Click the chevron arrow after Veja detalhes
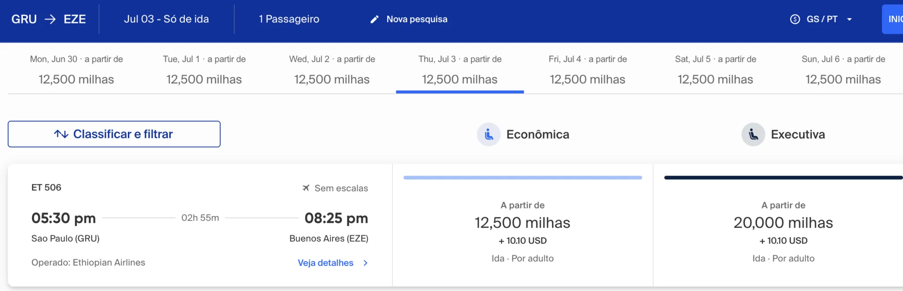 365,263
